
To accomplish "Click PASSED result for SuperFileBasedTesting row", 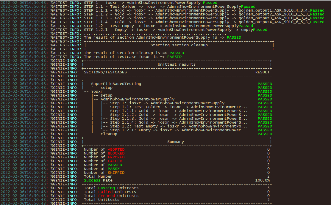I will pyautogui.click(x=265, y=84).
